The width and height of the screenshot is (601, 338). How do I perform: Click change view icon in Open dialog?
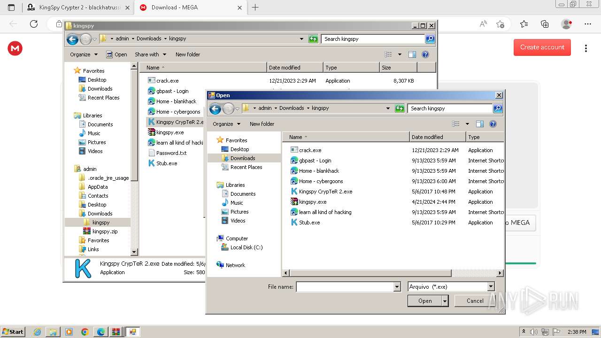[x=455, y=124]
